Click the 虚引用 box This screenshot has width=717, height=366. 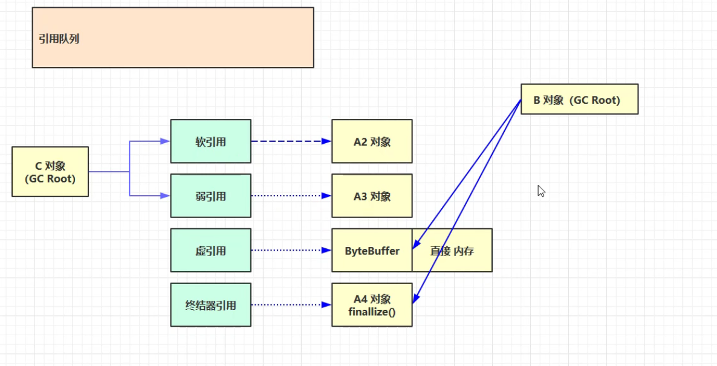(210, 250)
